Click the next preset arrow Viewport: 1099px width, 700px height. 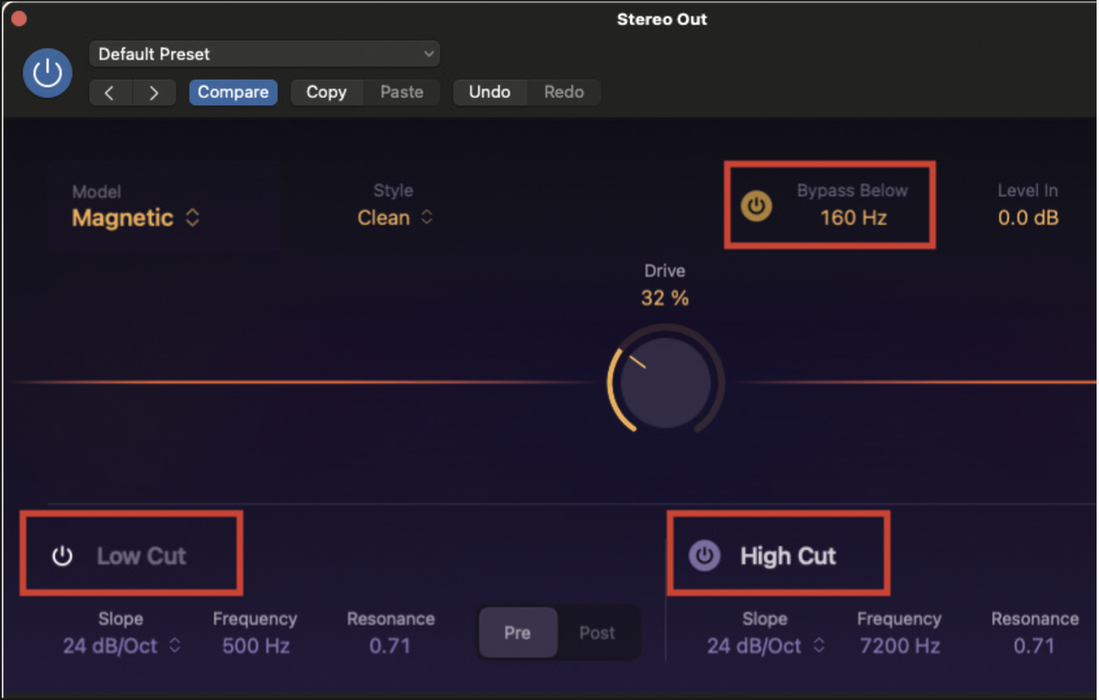[x=154, y=92]
